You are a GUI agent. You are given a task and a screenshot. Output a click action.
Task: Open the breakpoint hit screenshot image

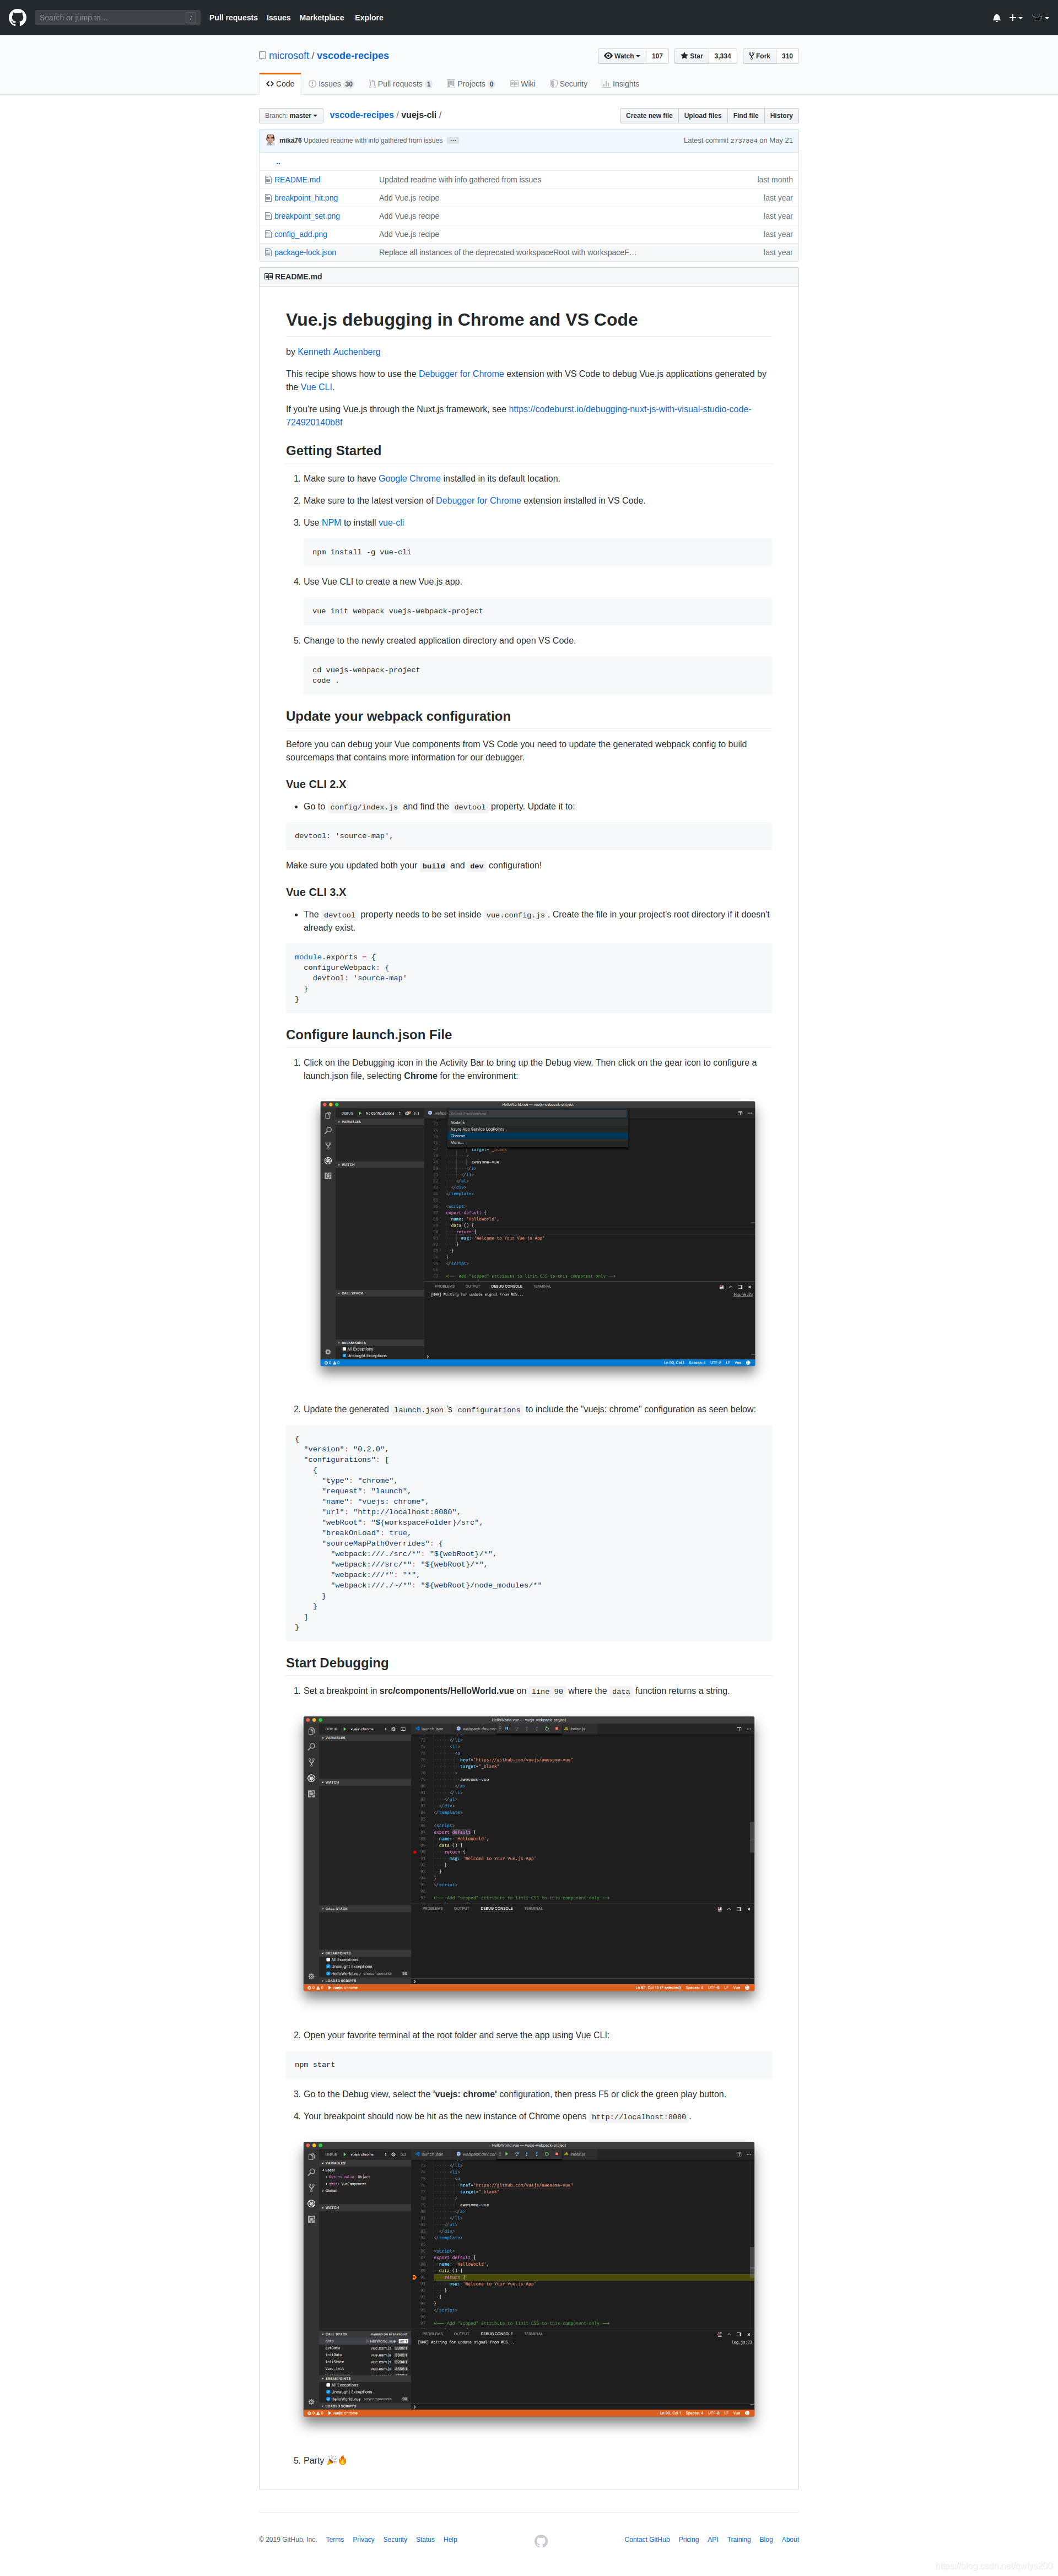click(529, 2280)
